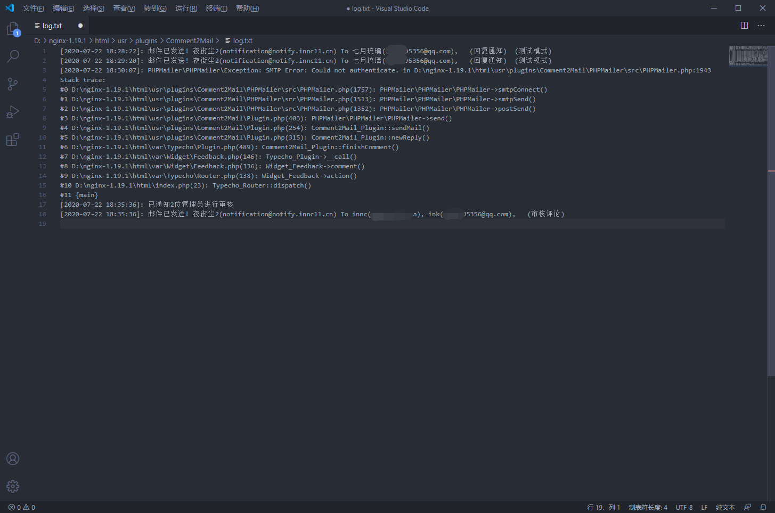
Task: Open errors and warnings count in status bar
Action: pos(22,507)
